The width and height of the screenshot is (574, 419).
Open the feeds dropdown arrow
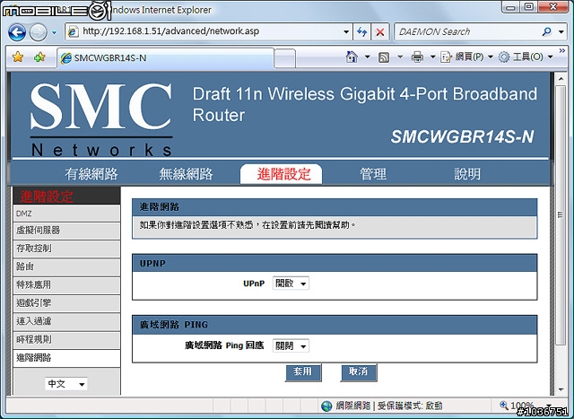[400, 57]
